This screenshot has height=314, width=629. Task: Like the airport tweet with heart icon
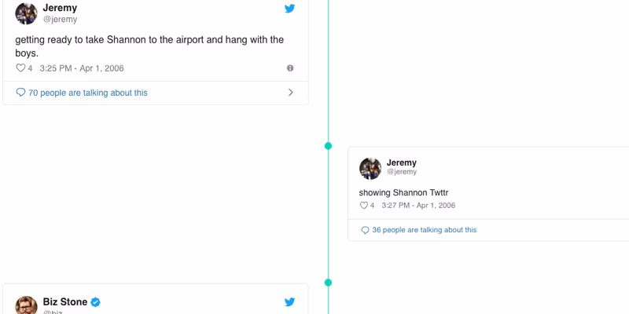point(20,68)
